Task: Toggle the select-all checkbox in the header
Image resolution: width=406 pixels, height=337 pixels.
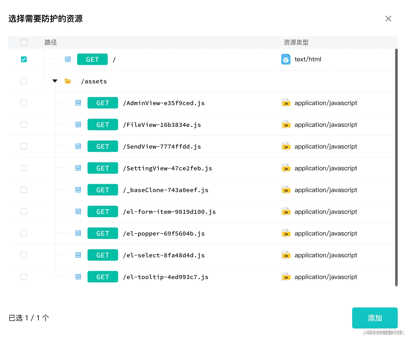Action: pyautogui.click(x=24, y=42)
